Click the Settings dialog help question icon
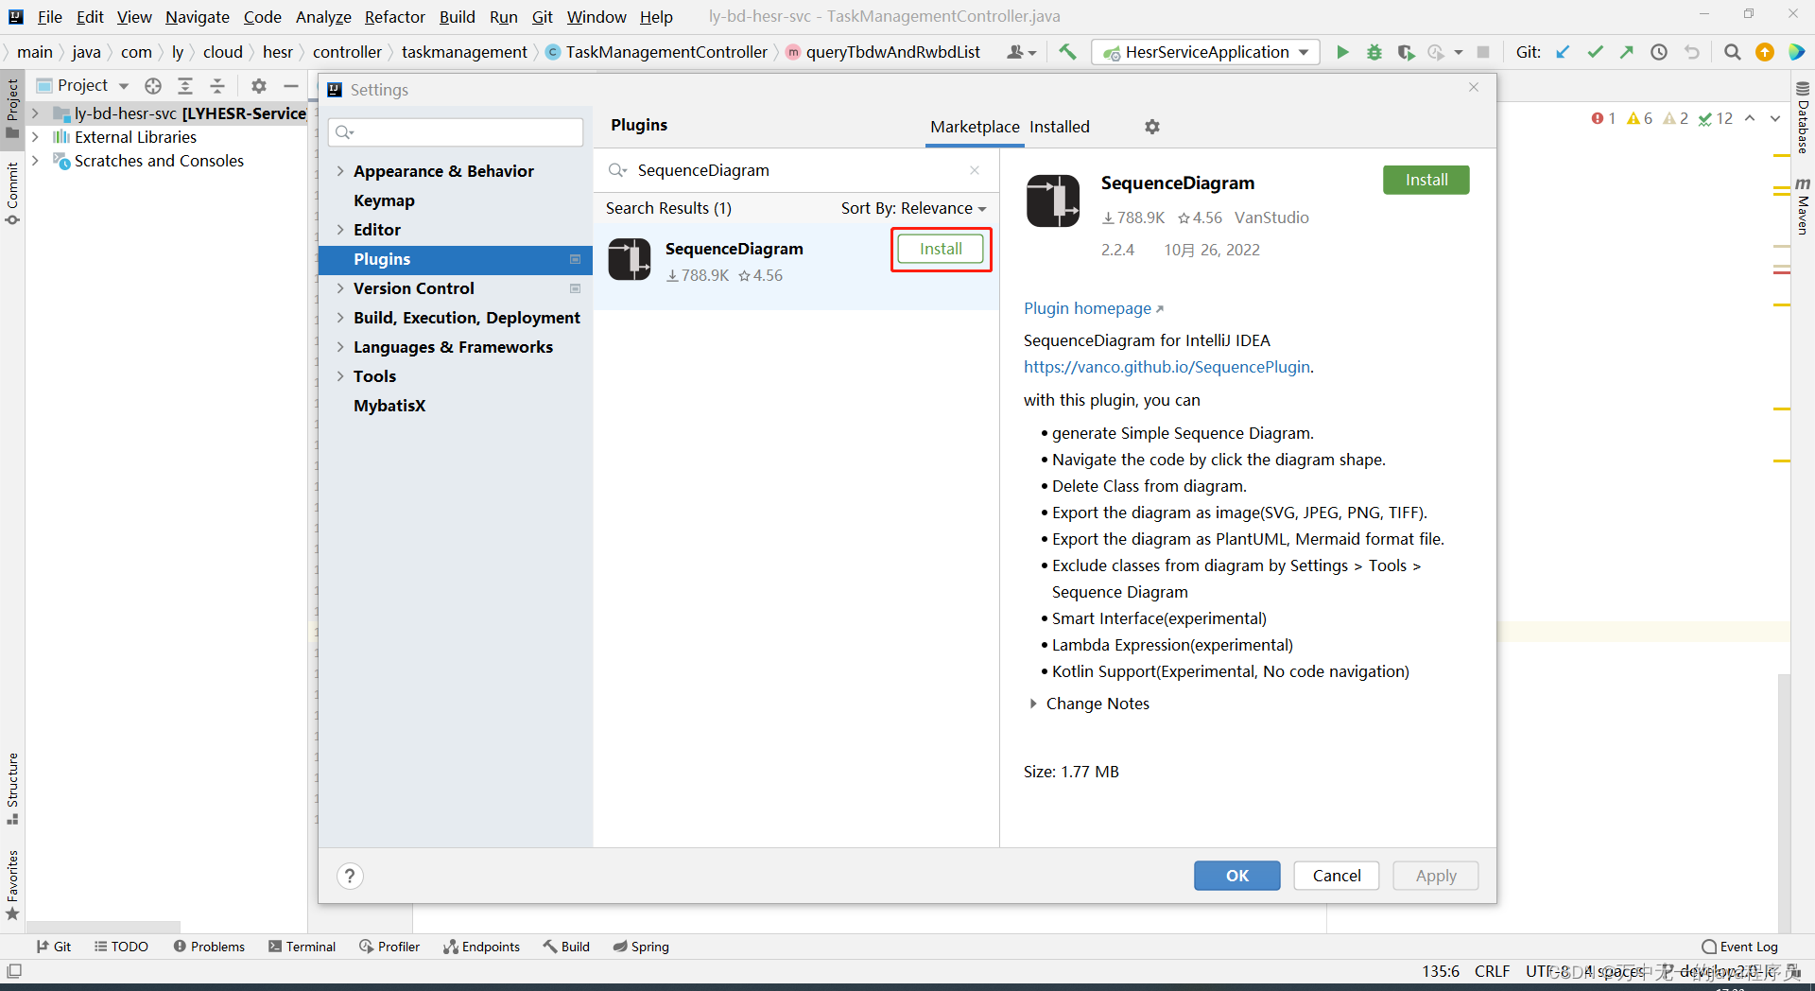Viewport: 1815px width, 991px height. (x=350, y=877)
